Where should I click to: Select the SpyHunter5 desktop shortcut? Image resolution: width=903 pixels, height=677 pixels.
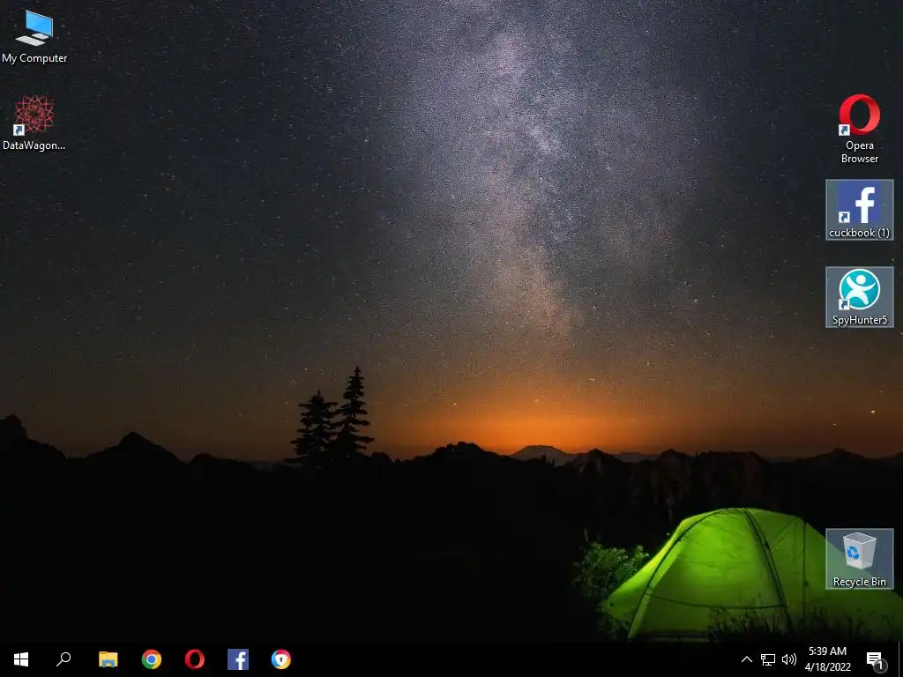(859, 297)
